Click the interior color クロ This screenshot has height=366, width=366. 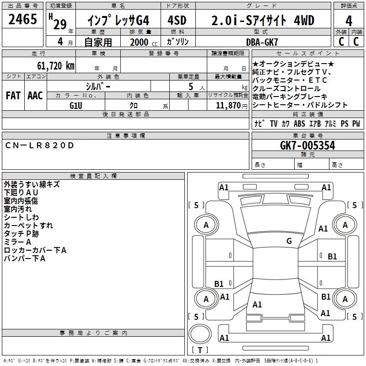pos(134,105)
